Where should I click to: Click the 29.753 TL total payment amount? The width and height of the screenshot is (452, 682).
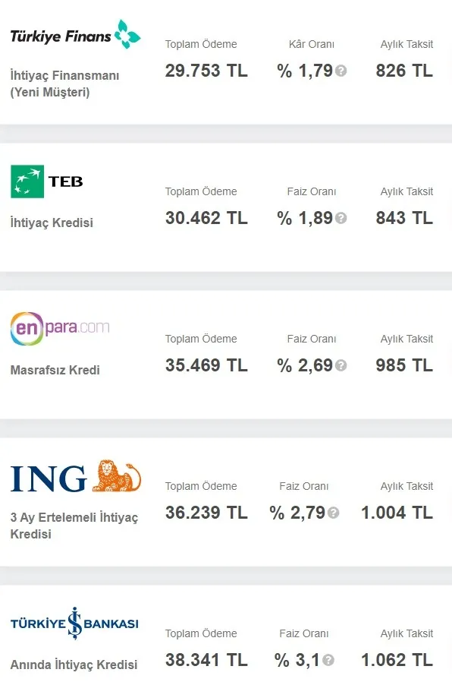(206, 70)
